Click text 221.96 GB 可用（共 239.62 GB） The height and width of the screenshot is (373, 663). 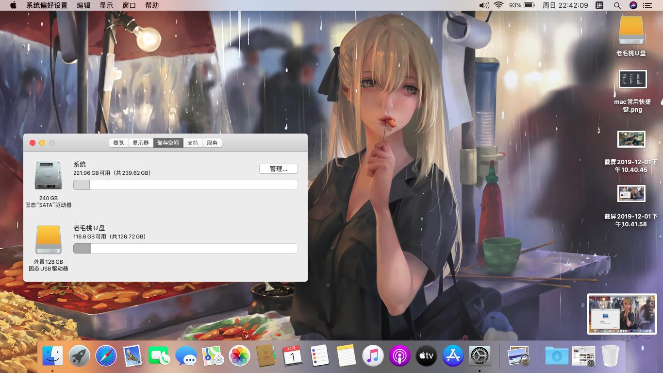pyautogui.click(x=112, y=173)
